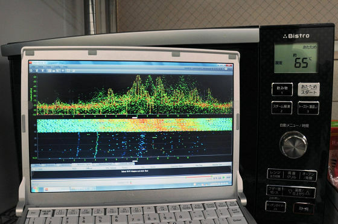The image size is (338, 224).
Task: Click the round menu/time dial on the microwave
Action: tap(293, 145)
